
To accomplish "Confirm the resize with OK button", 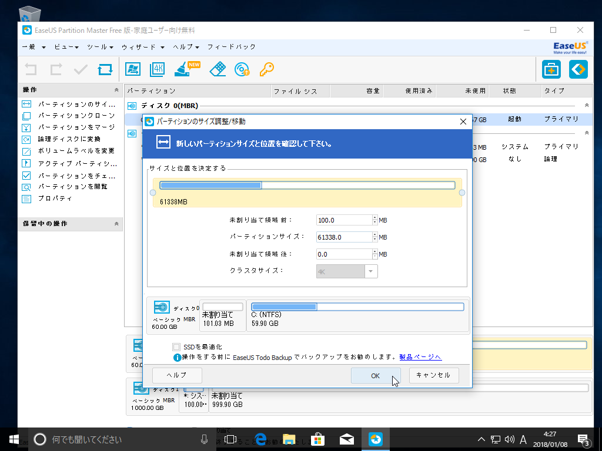I will pyautogui.click(x=376, y=376).
